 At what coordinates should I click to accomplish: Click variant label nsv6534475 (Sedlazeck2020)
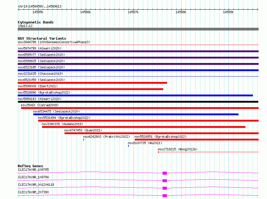point(56,111)
